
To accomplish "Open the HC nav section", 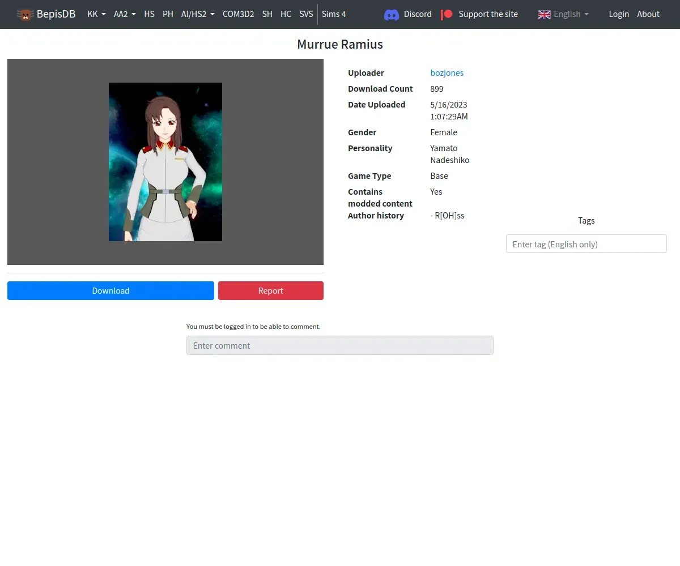I will (286, 14).
